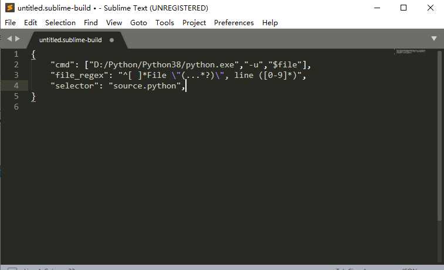Click the unsaved dot on the tab
444x270 pixels.
pyautogui.click(x=111, y=40)
